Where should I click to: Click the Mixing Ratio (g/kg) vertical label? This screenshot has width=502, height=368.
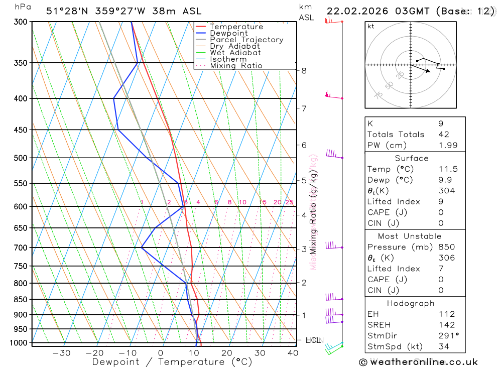pyautogui.click(x=313, y=212)
